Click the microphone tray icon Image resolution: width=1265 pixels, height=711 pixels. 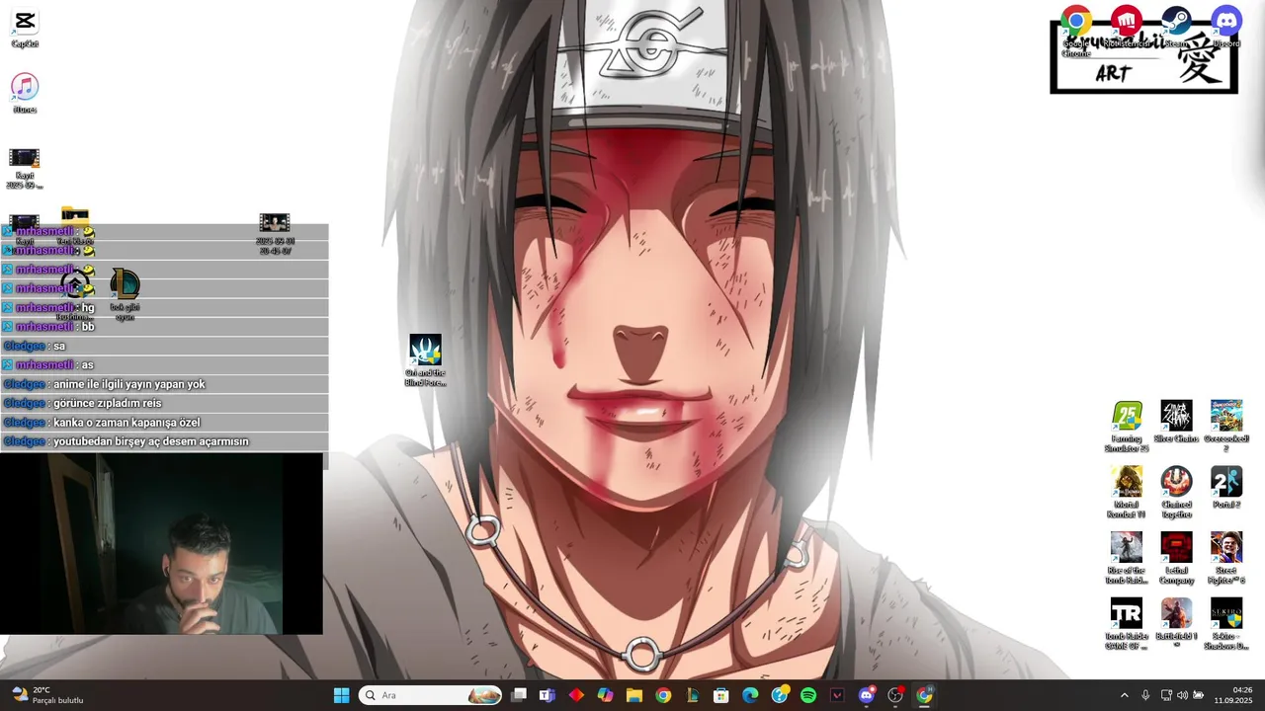[x=1145, y=695]
